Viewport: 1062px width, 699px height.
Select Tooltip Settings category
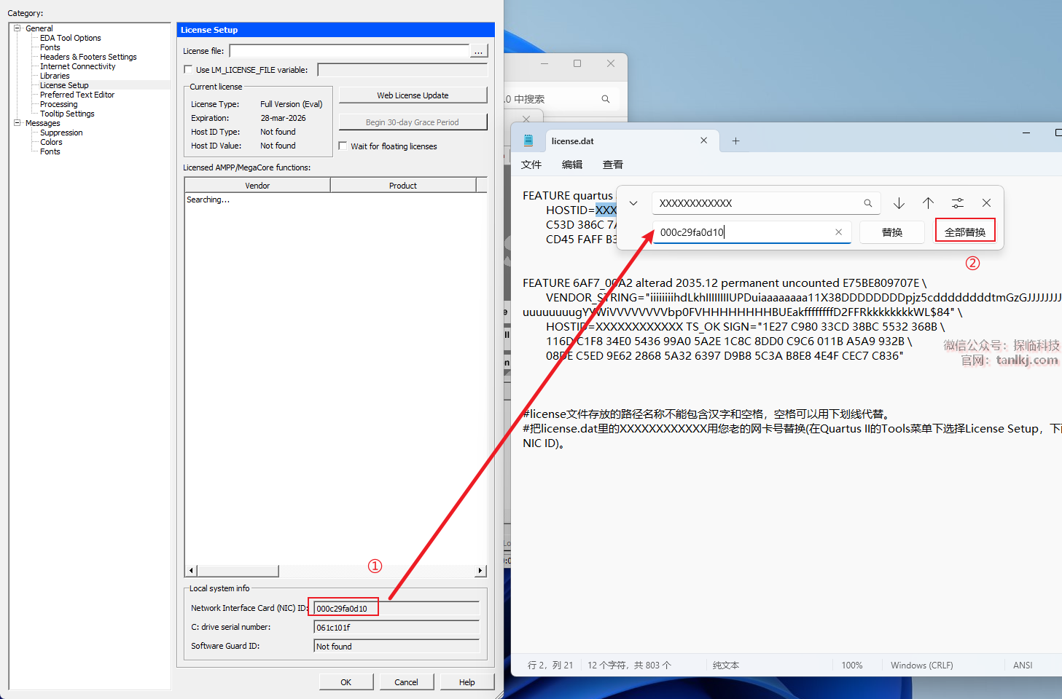click(67, 114)
